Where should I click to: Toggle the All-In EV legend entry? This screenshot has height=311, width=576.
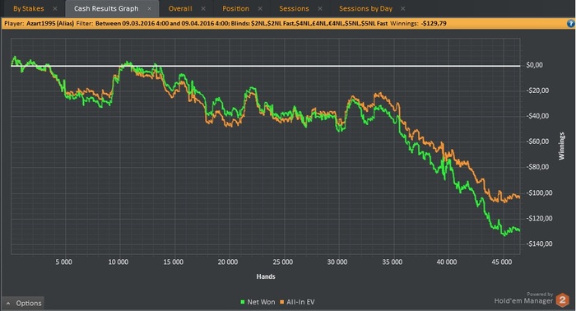pyautogui.click(x=297, y=302)
